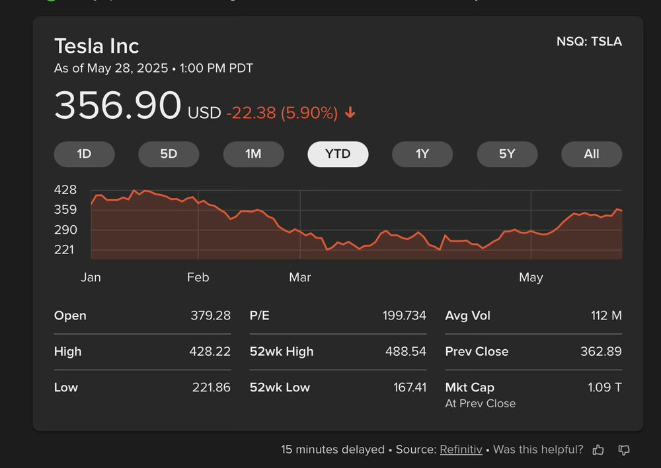Click the 52wk High label
The height and width of the screenshot is (468, 661).
tap(282, 351)
